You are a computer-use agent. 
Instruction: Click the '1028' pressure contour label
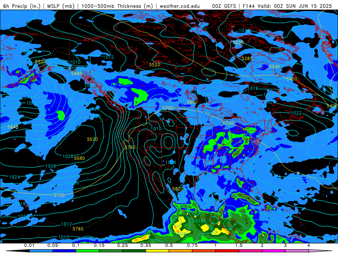point(68,156)
